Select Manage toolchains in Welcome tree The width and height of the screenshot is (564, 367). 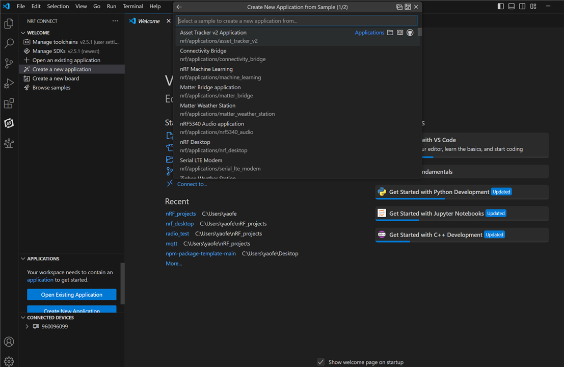pyautogui.click(x=72, y=42)
